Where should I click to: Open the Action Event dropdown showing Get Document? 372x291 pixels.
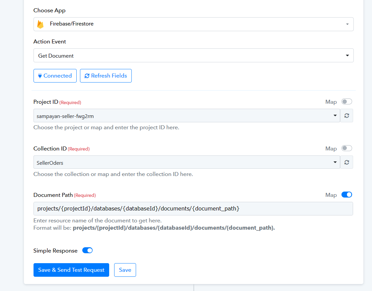point(193,55)
